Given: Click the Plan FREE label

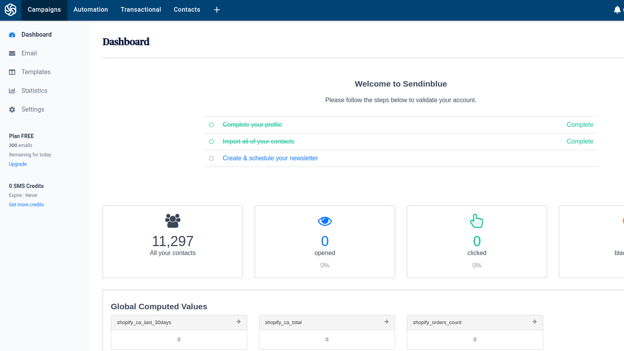Looking at the screenshot, I should (x=21, y=136).
